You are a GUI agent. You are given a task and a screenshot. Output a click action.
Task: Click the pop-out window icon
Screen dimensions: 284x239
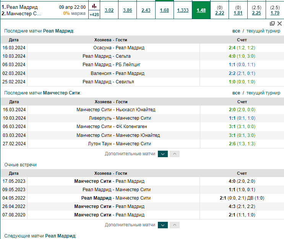click(x=272, y=23)
